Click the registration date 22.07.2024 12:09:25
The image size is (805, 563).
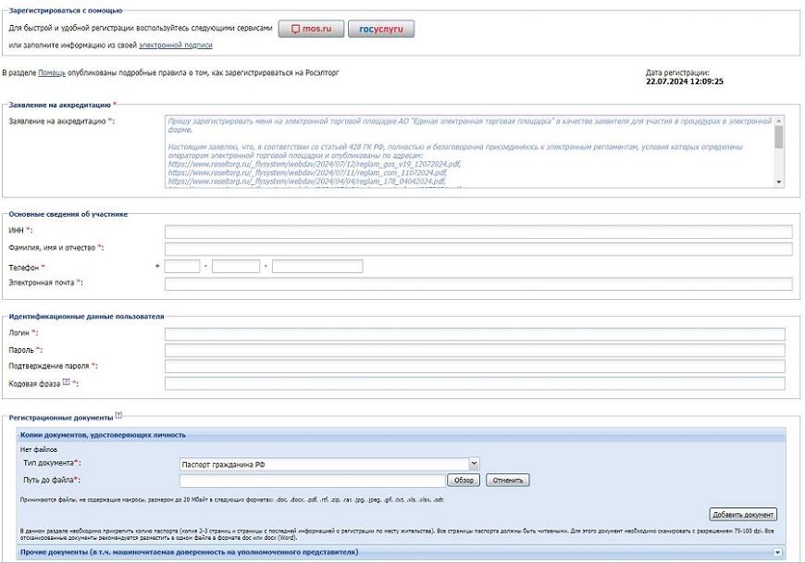(x=685, y=81)
